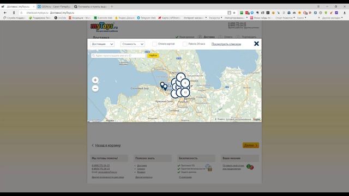Open the browser hamburger menu
Viewport: 349px width, 196px height.
point(318,7)
